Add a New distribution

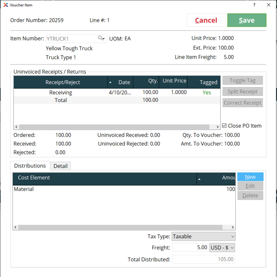click(250, 177)
